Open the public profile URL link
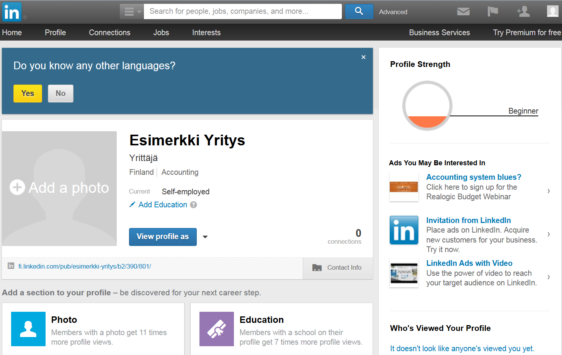This screenshot has width=562, height=355. coord(85,266)
